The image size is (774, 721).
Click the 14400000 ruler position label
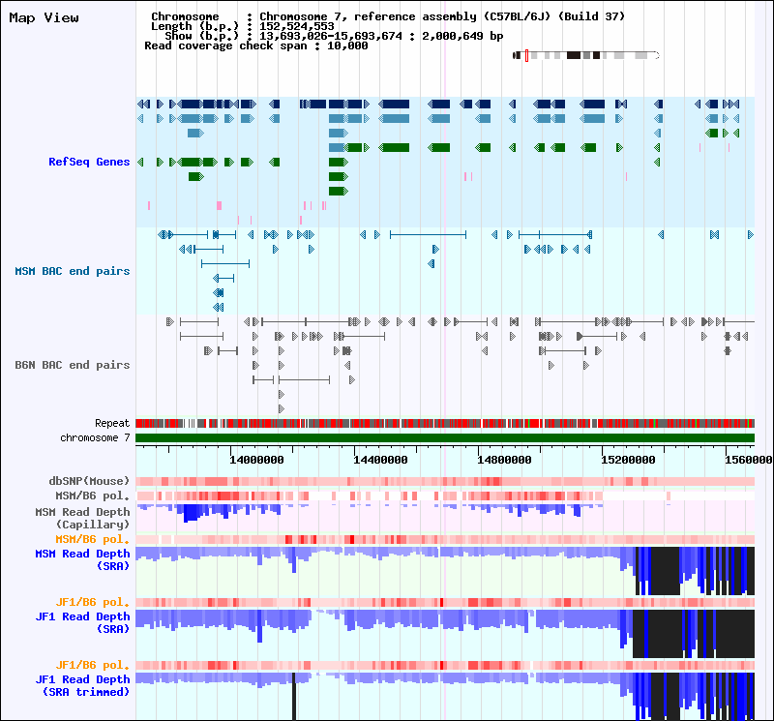click(380, 461)
